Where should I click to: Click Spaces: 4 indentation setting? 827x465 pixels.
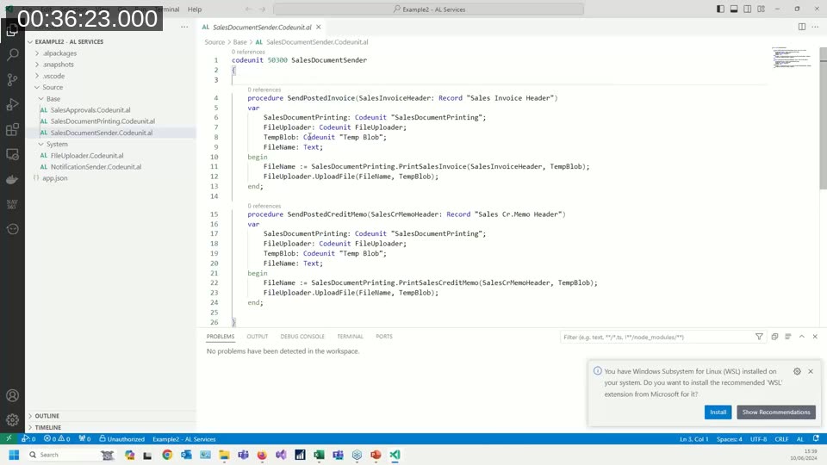(x=730, y=438)
